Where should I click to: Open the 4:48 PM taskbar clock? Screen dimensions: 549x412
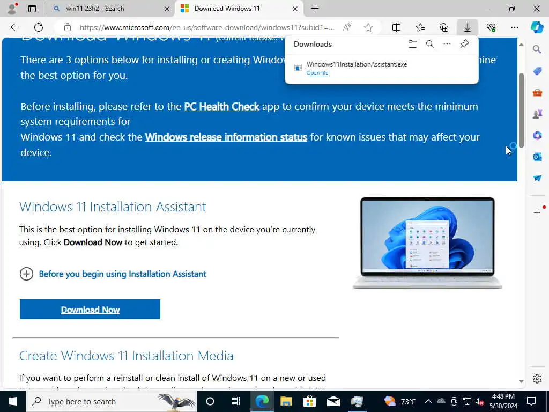[x=503, y=401]
